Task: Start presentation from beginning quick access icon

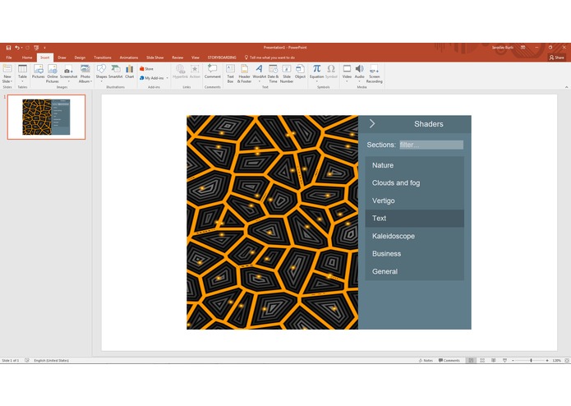Action: (36, 48)
